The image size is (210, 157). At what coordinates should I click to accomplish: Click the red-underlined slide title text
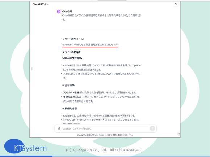tap(90, 45)
